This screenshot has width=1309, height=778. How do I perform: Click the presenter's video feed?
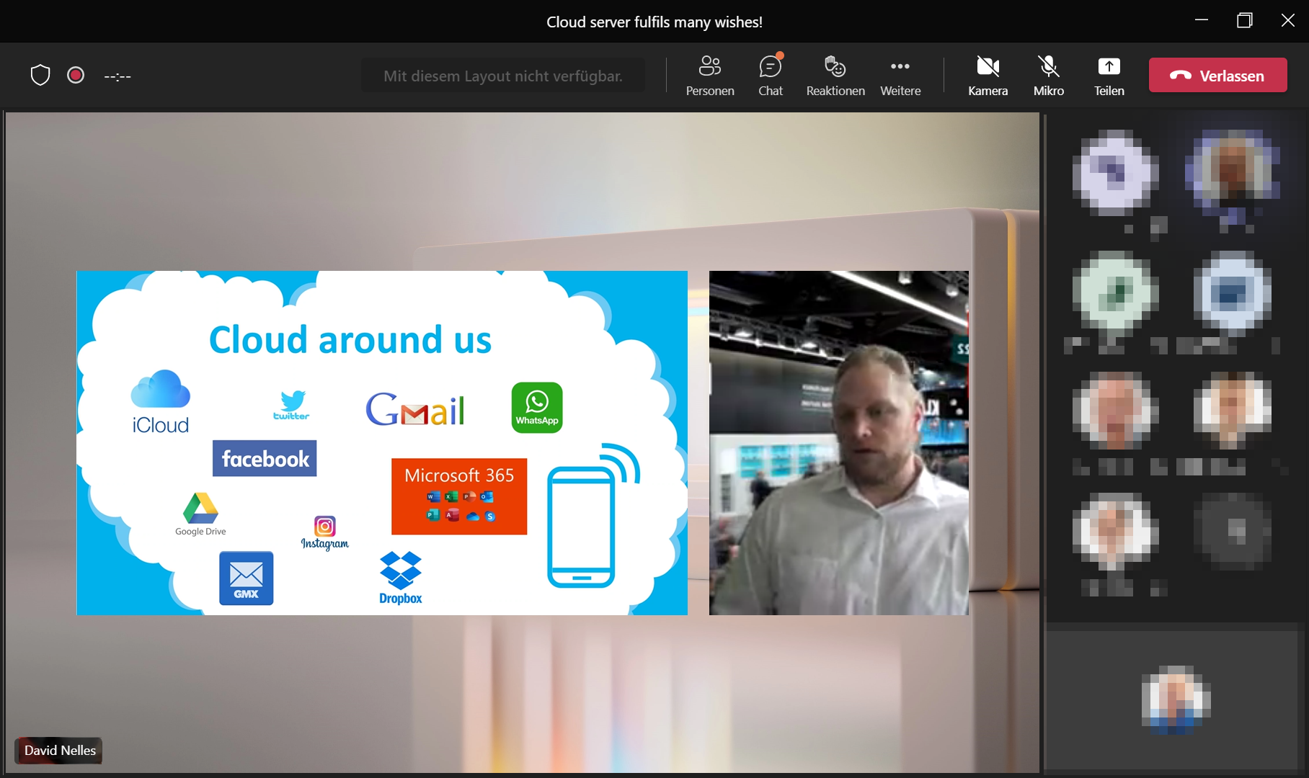pos(839,443)
